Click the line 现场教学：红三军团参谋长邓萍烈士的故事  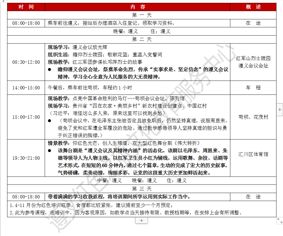pos(95,62)
